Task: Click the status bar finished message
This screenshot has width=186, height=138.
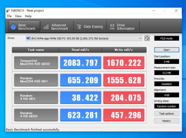Action: tap(33, 130)
